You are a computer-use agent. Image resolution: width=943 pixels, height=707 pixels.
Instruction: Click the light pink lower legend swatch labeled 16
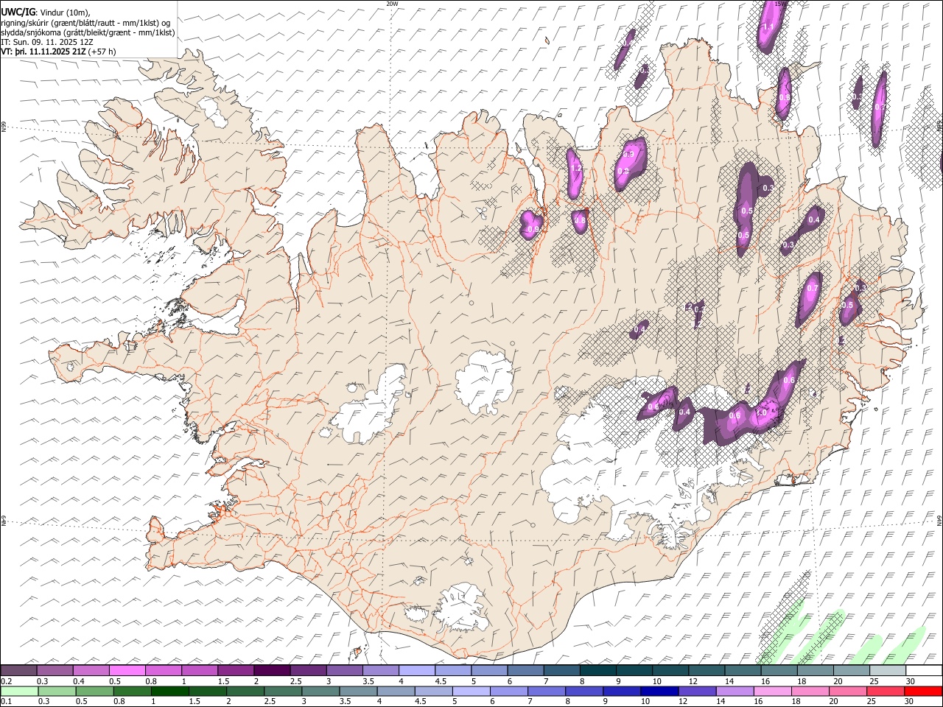(x=773, y=692)
